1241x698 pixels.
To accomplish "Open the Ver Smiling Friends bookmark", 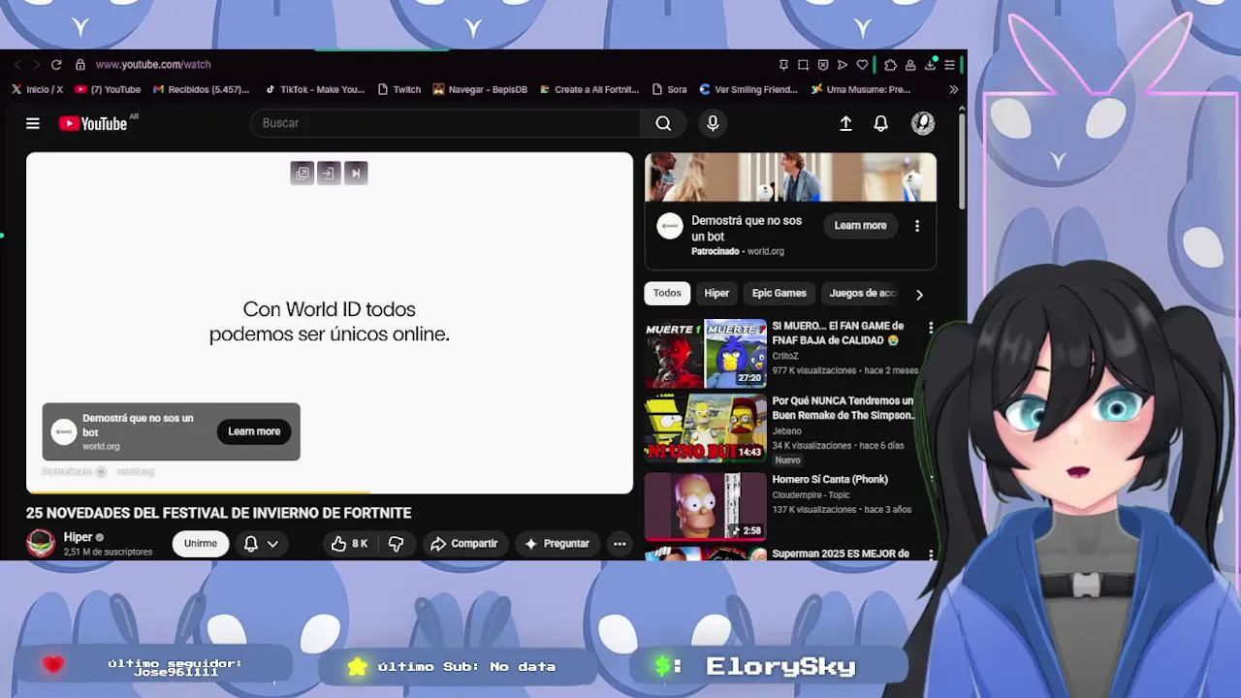I will point(748,89).
